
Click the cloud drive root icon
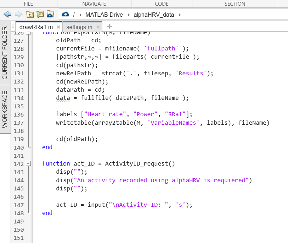pyautogui.click(x=65, y=14)
